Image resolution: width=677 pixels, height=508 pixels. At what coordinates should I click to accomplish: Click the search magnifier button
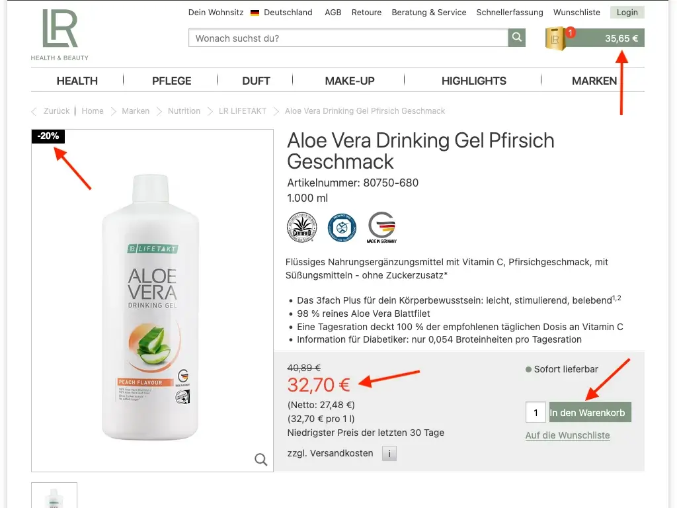[516, 38]
